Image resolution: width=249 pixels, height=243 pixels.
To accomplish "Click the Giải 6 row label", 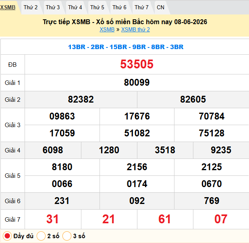I will pos(12,201).
